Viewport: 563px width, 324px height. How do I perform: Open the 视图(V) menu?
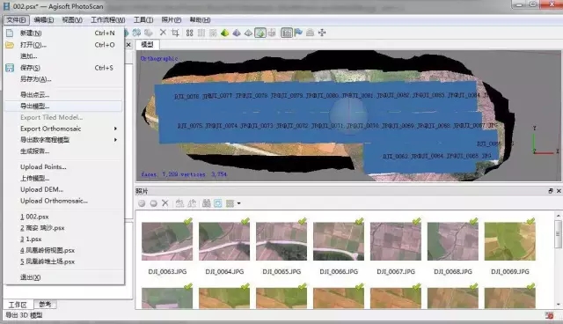coord(72,19)
